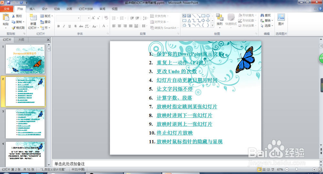Screen dimensions: 323x174
Task: Clear formatting eraser icon
Action: [106, 18]
